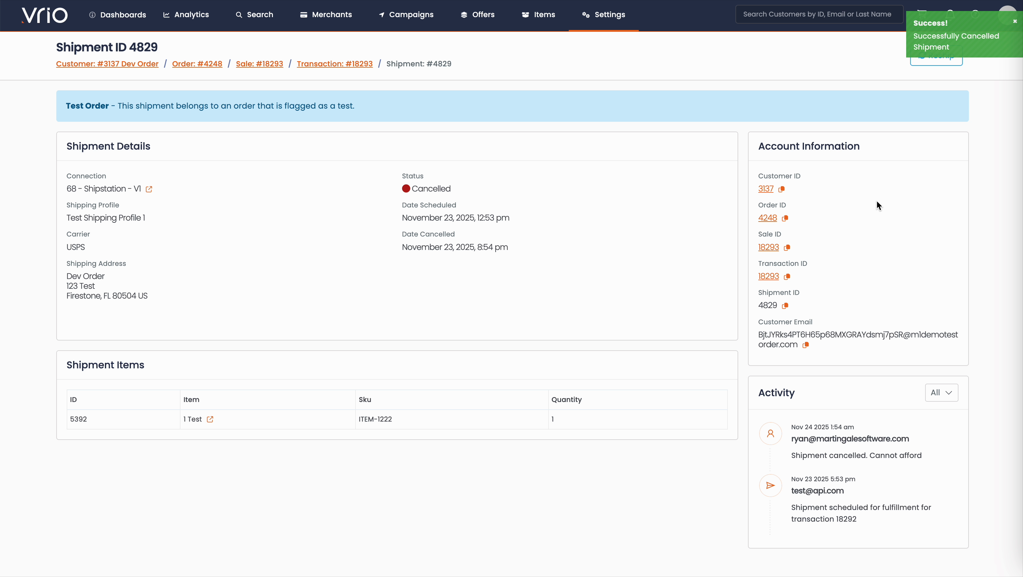Screen dimensions: 1023x577
Task: Copy the Transaction ID value
Action: (787, 276)
